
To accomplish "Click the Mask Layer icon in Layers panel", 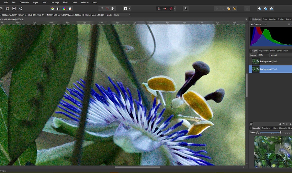I will pos(280,124).
